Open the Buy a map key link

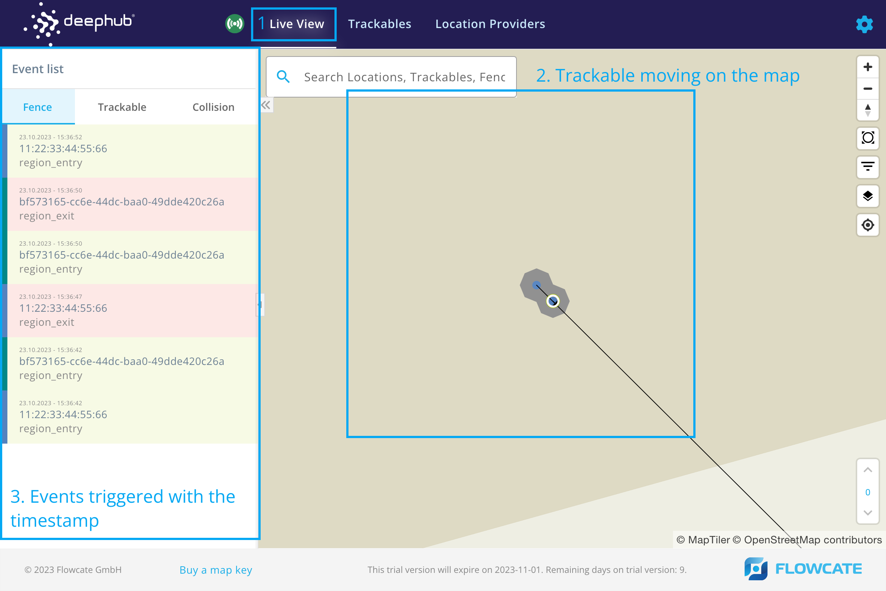pos(216,570)
